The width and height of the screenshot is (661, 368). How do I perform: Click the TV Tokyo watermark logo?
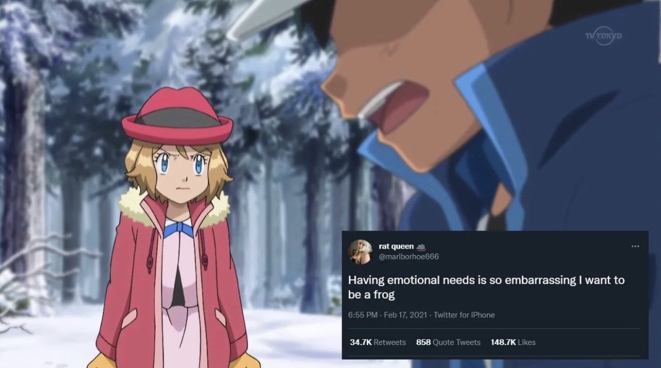(x=604, y=36)
